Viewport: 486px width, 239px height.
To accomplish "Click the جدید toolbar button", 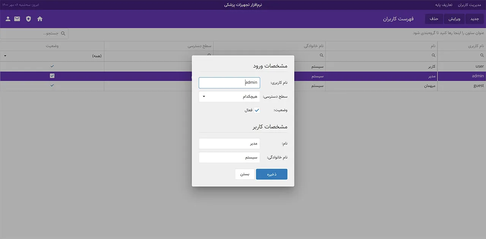I will 475,19.
